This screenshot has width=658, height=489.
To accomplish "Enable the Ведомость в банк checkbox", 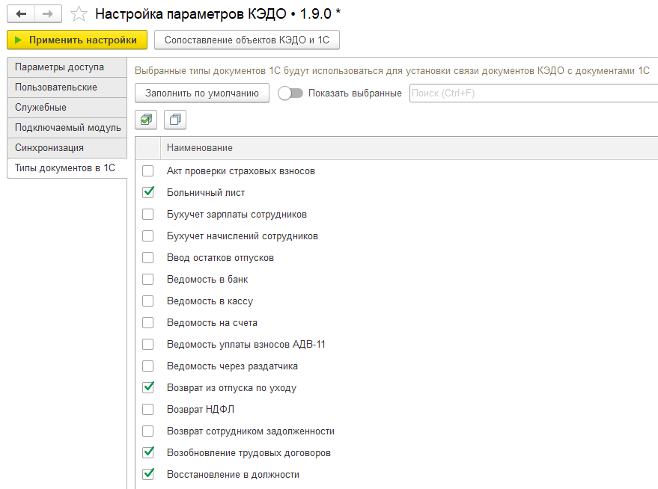I will pos(148,280).
